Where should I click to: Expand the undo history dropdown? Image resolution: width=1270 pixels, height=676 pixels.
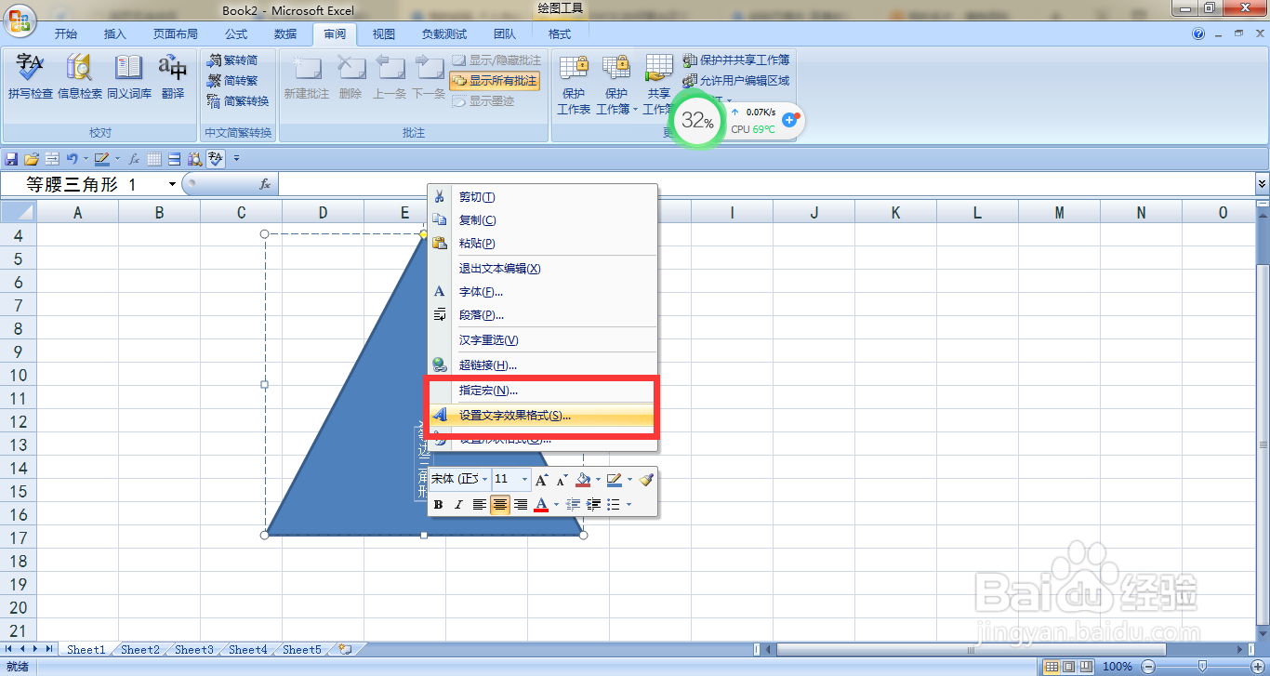[x=85, y=159]
